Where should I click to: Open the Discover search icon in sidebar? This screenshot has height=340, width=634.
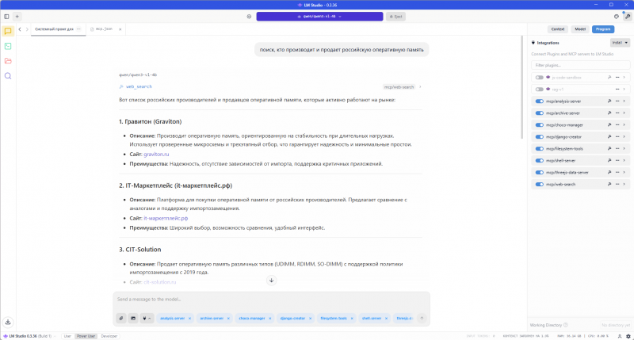[8, 76]
